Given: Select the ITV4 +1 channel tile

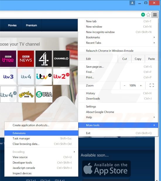Looking at the screenshot, I should (8, 94).
